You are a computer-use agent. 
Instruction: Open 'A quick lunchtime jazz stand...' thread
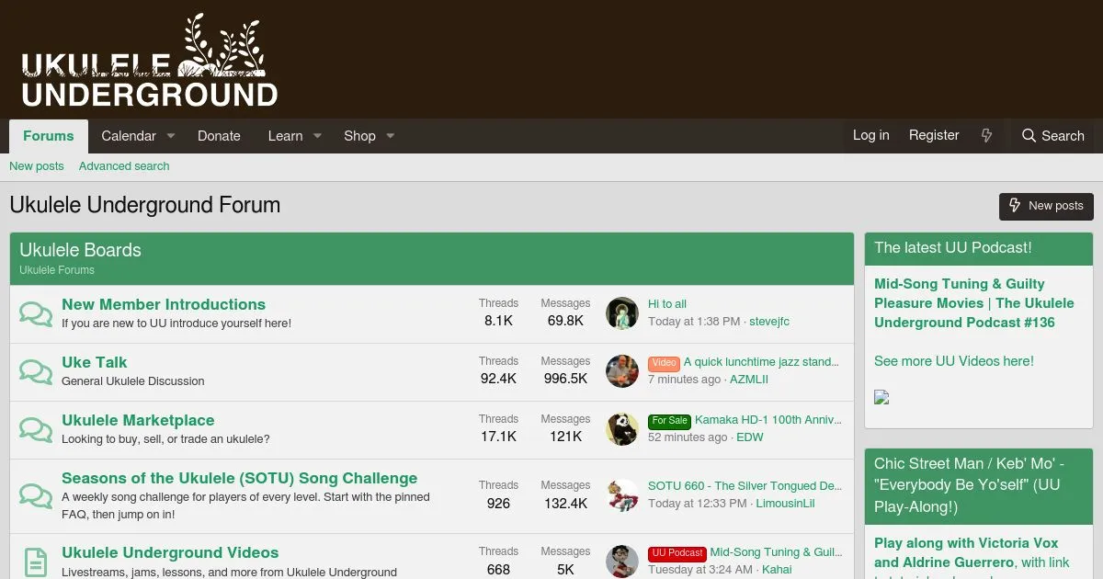(761, 362)
